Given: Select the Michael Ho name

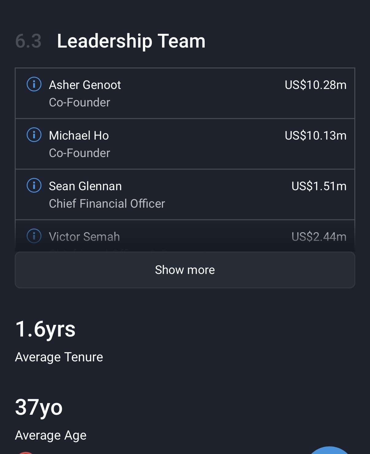Looking at the screenshot, I should pyautogui.click(x=79, y=136).
